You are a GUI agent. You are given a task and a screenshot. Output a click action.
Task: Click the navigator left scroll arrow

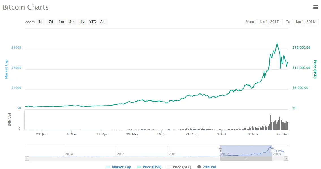(x=27, y=158)
